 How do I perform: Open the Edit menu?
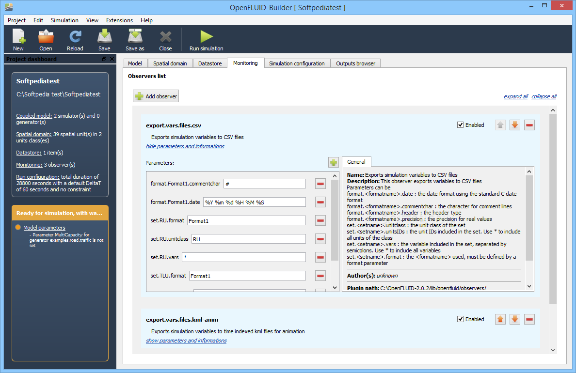[38, 20]
